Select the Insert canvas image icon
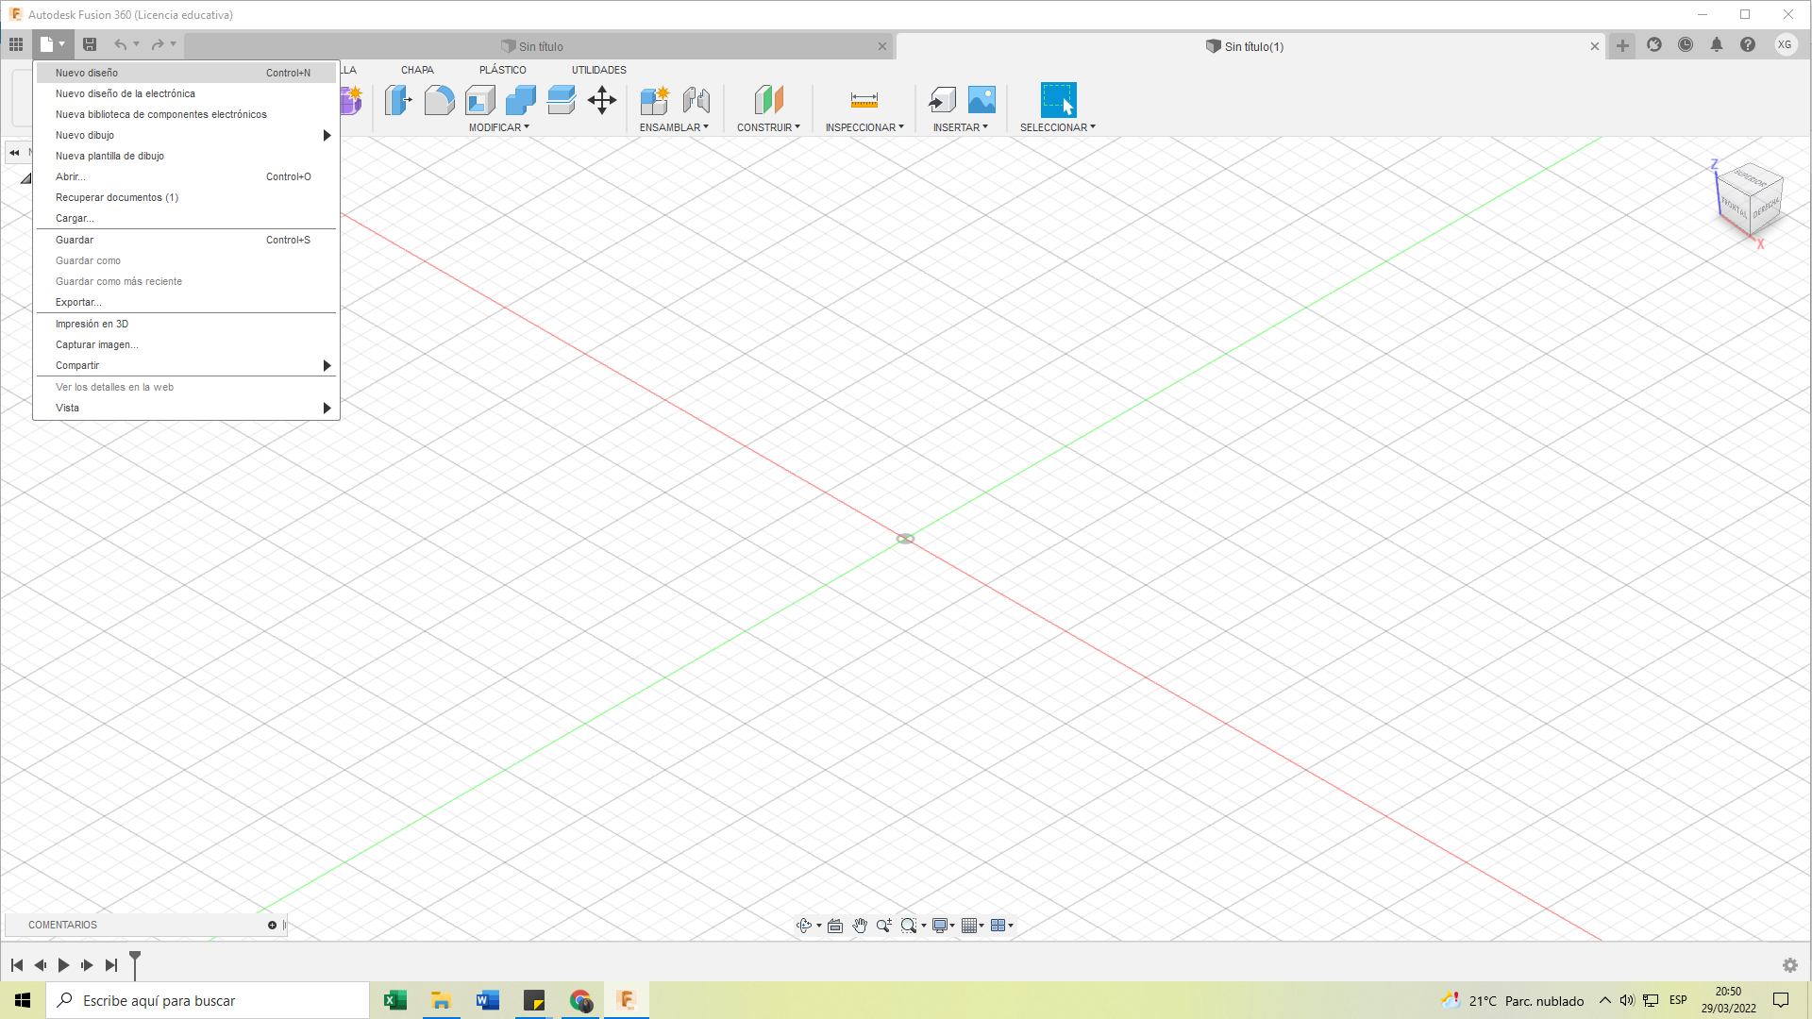This screenshot has width=1812, height=1019. 981,100
